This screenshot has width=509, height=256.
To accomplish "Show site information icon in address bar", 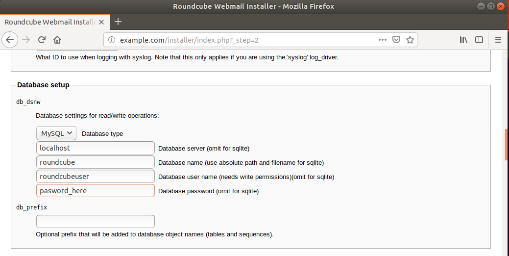I will click(x=112, y=40).
